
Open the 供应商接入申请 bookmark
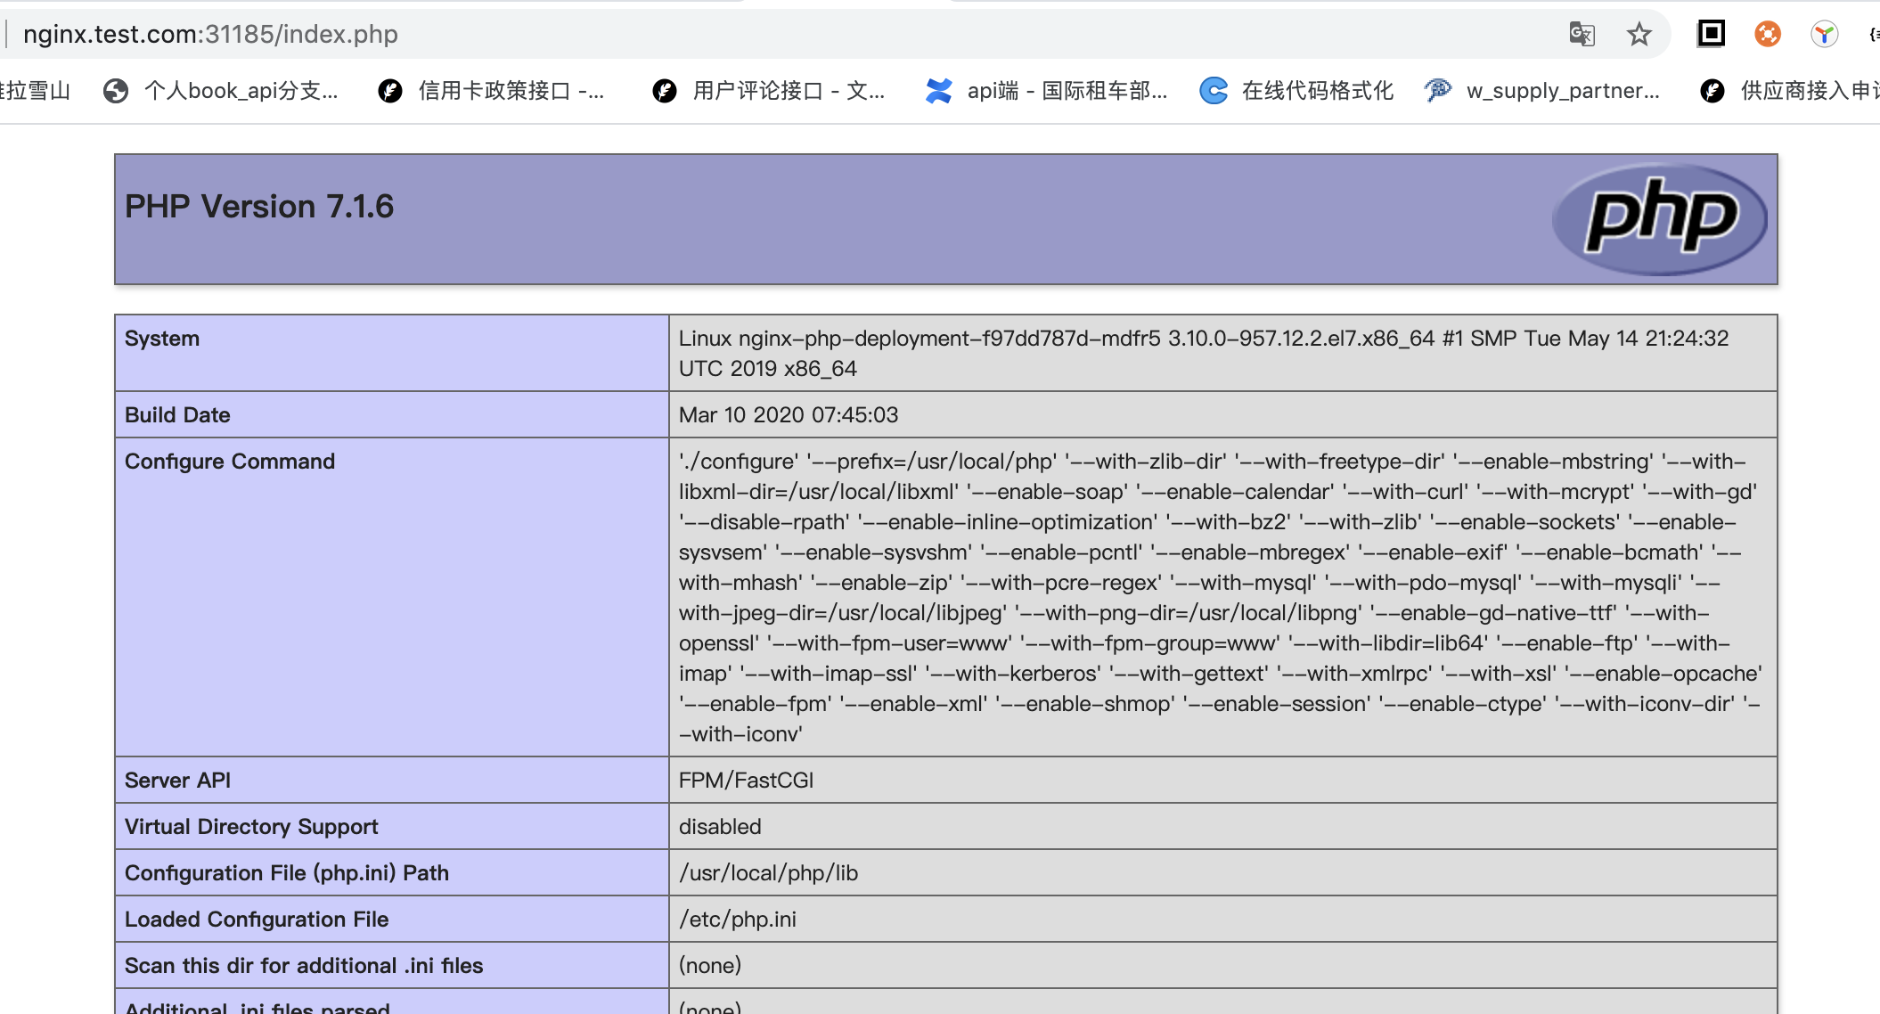[1808, 91]
